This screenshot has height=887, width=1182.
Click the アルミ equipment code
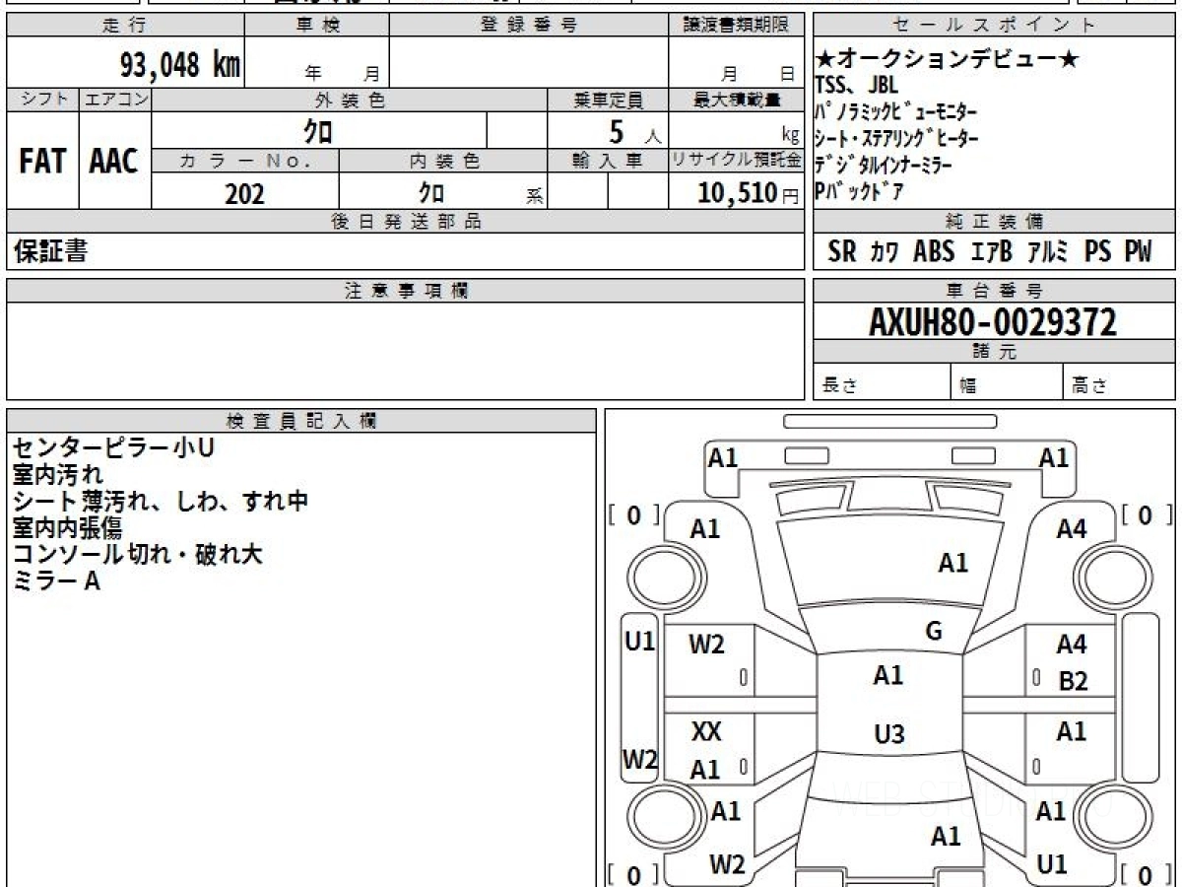(1049, 251)
